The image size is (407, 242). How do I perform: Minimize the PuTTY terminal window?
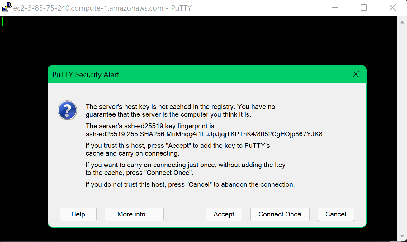pos(335,8)
